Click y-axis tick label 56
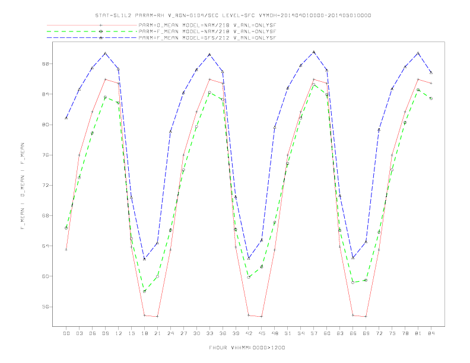The width and height of the screenshot is (470, 363). tap(45, 307)
